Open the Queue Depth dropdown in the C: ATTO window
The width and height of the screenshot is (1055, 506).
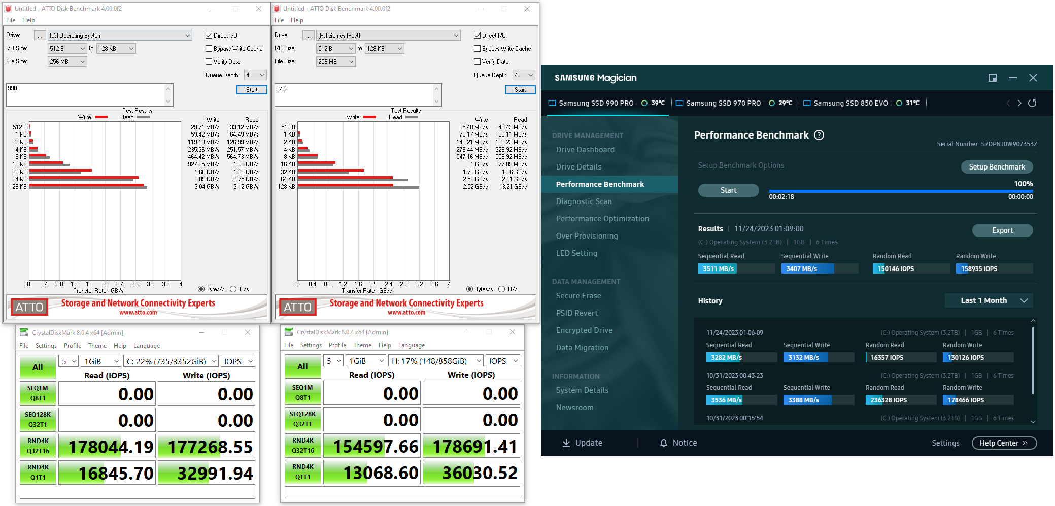(255, 75)
